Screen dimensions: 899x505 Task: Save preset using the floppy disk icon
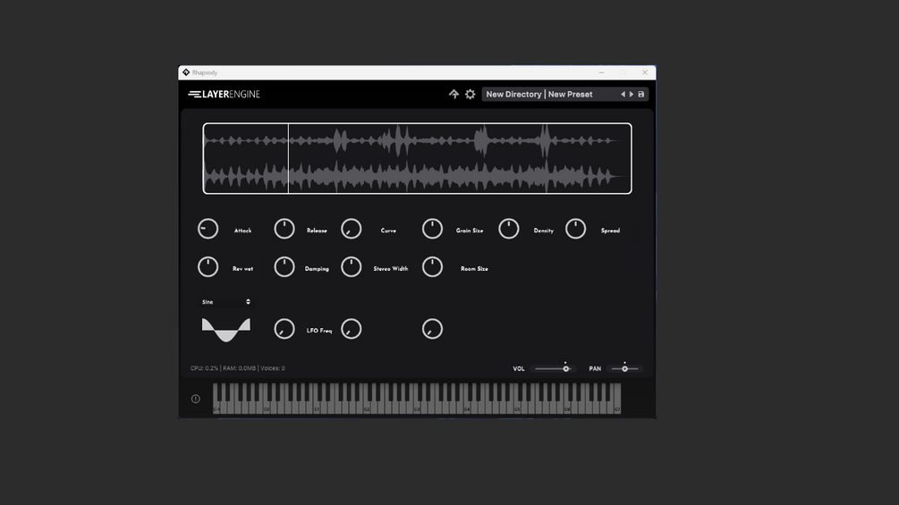tap(641, 94)
